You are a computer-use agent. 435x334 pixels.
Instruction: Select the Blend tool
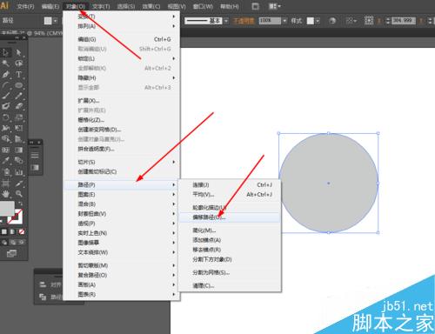pos(18,161)
